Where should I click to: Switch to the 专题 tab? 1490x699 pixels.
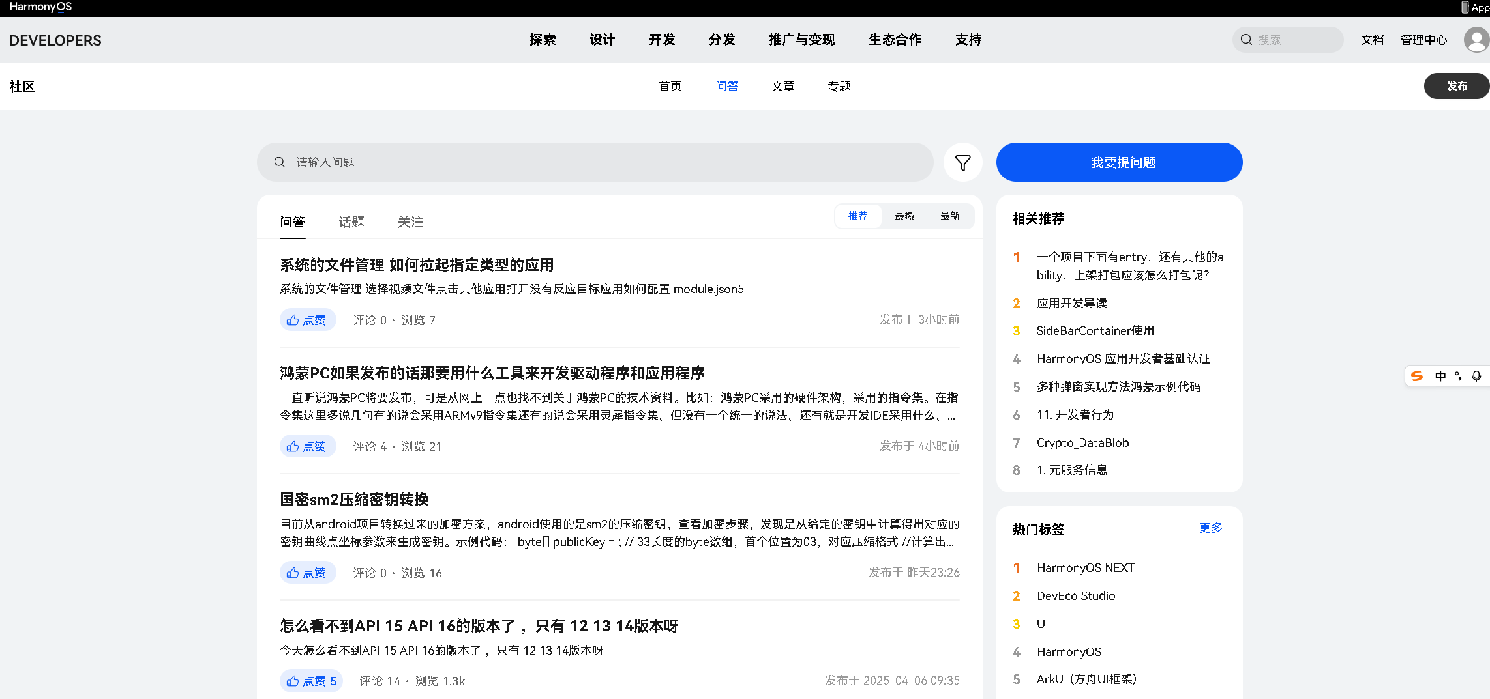click(x=839, y=86)
